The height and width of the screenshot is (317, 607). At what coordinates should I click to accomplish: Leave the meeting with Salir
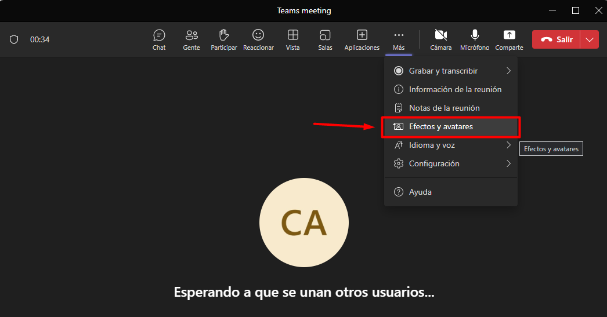point(557,39)
